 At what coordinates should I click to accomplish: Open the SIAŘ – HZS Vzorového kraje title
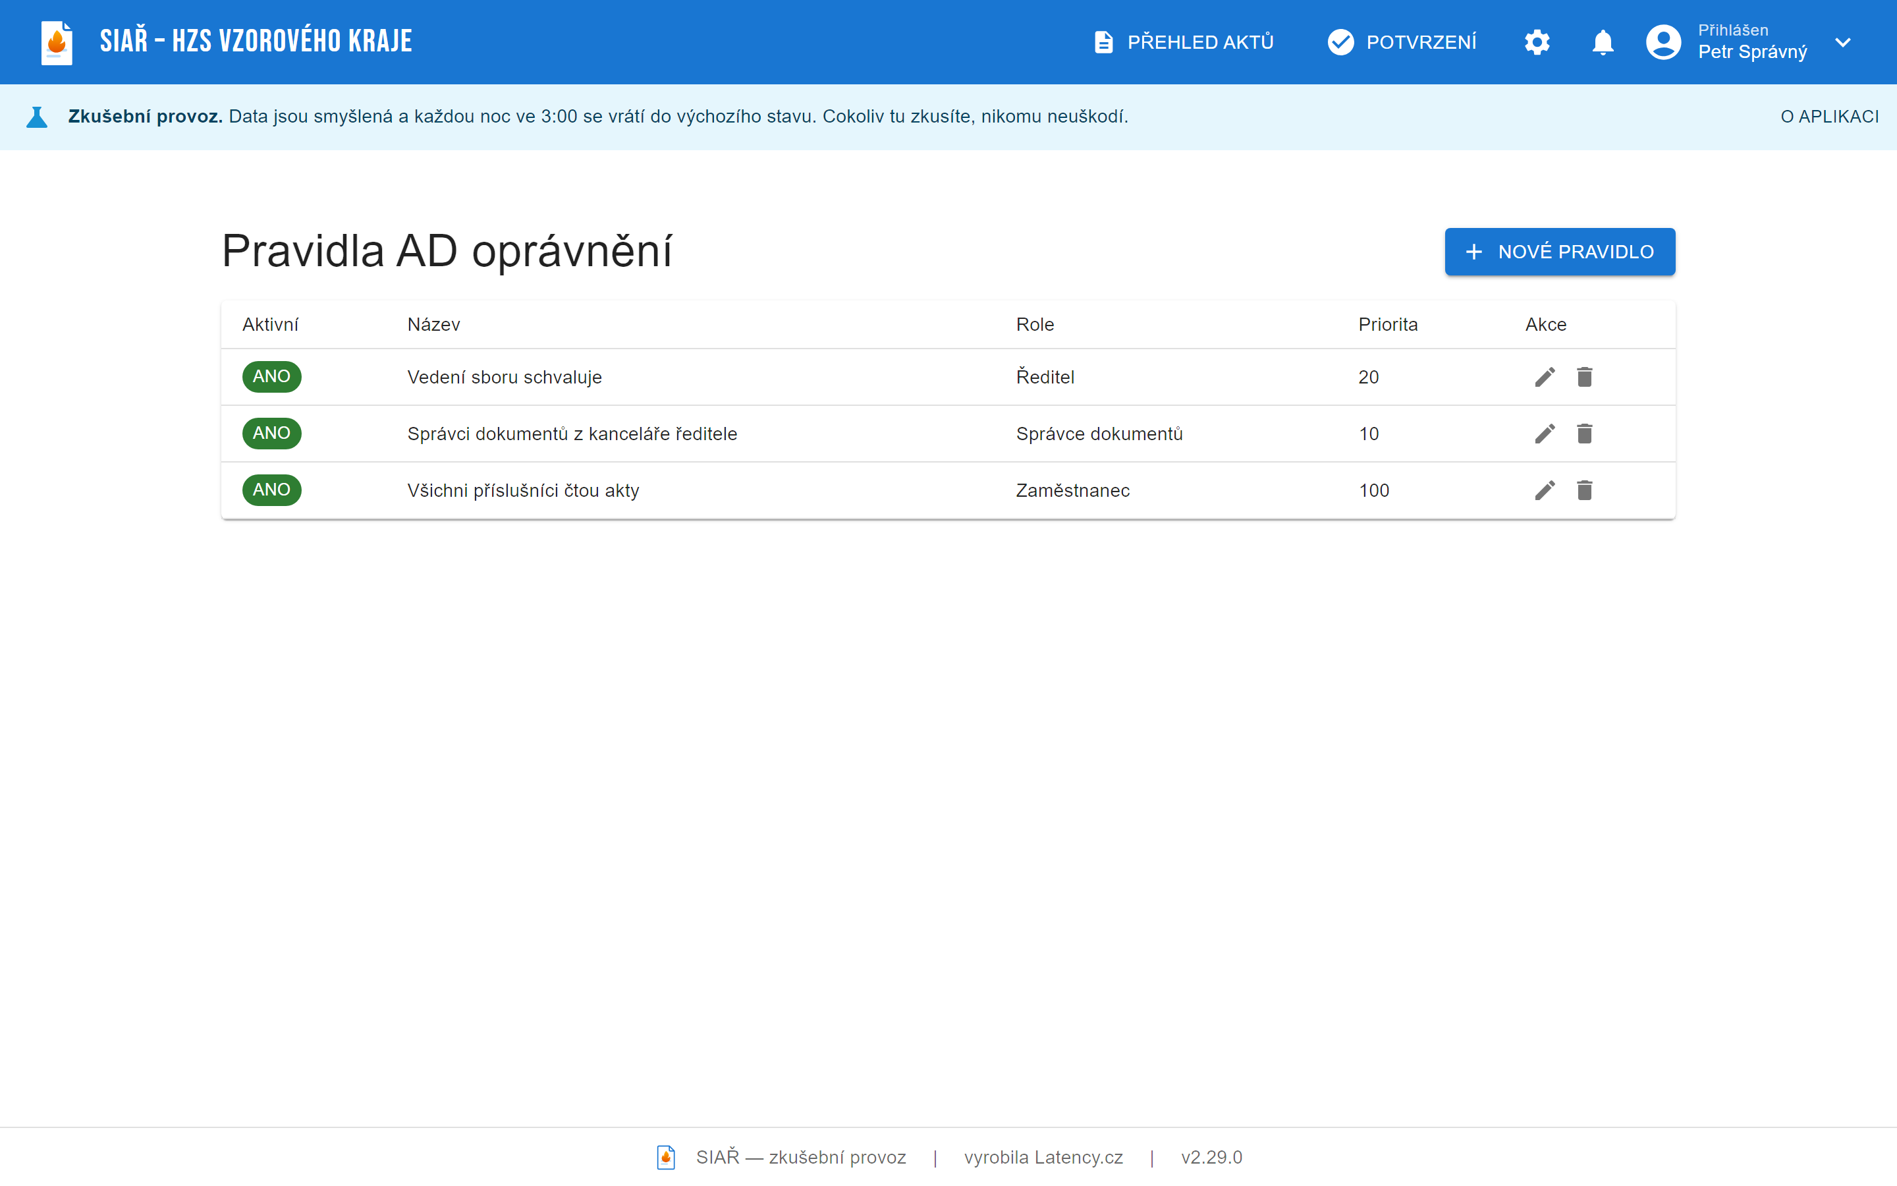pyautogui.click(x=256, y=42)
